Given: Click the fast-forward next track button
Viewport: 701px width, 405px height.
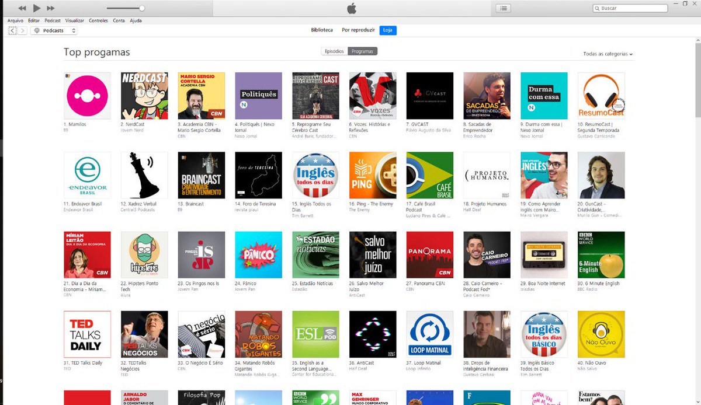Looking at the screenshot, I should click(51, 8).
